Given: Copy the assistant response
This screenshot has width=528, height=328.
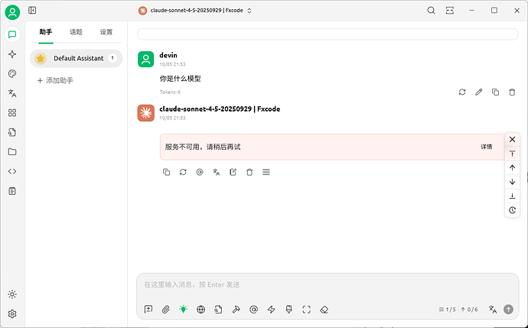Looking at the screenshot, I should [x=166, y=172].
